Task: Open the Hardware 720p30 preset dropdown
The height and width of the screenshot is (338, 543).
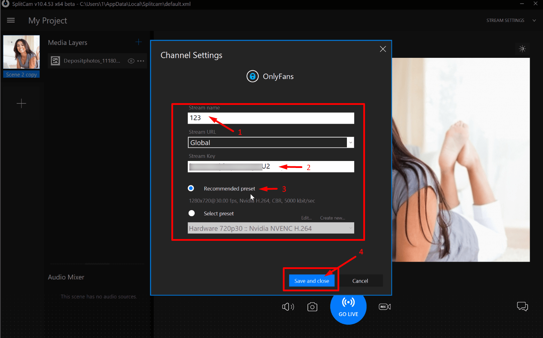Action: [350, 228]
